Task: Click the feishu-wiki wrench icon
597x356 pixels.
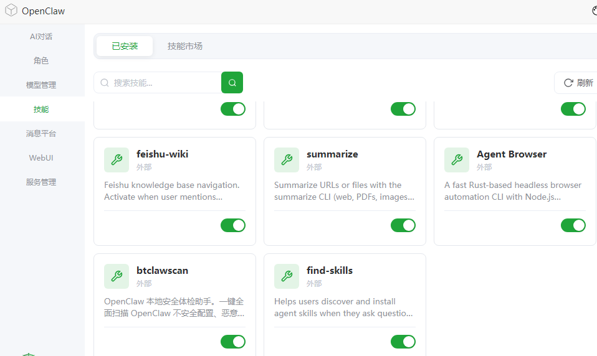Action: [x=117, y=160]
